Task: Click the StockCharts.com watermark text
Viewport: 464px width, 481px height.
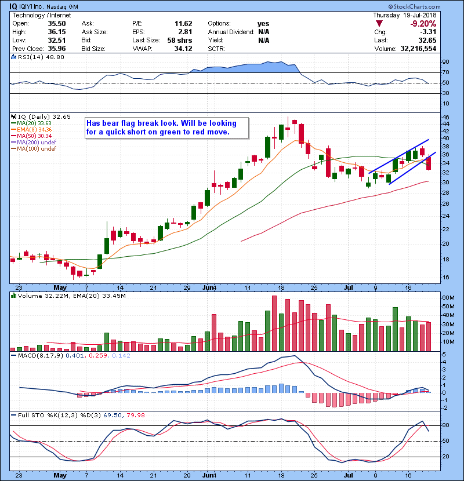Action: [414, 6]
